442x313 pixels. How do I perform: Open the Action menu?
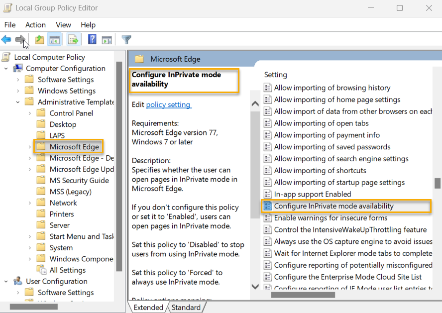(x=35, y=24)
